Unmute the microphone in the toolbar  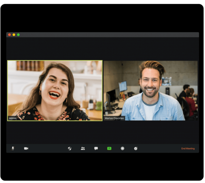coord(13,148)
